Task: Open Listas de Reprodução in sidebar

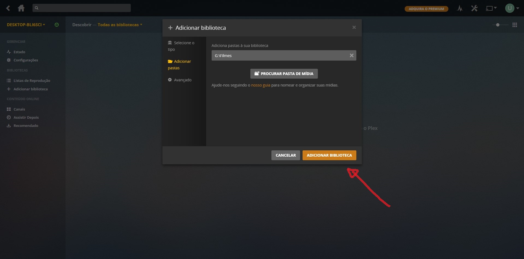Action: [32, 81]
